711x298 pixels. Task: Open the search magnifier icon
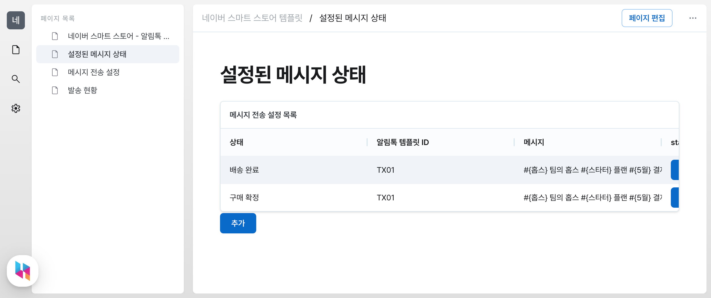coord(16,79)
